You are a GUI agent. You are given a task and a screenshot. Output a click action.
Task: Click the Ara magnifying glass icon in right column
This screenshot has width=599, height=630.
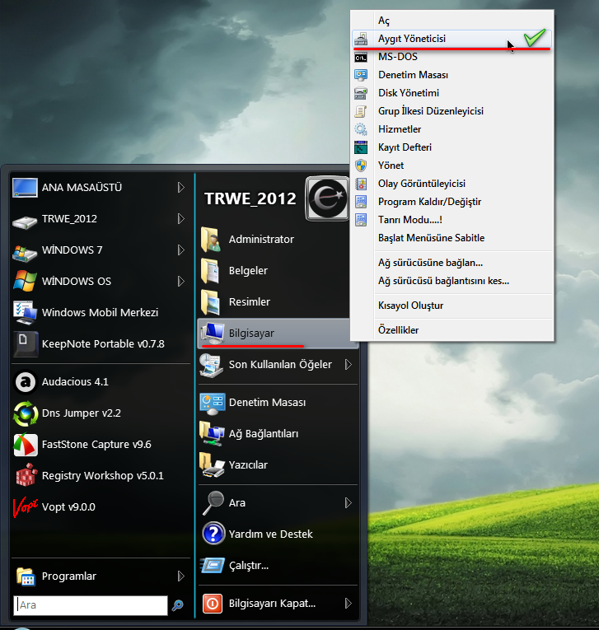(x=213, y=502)
